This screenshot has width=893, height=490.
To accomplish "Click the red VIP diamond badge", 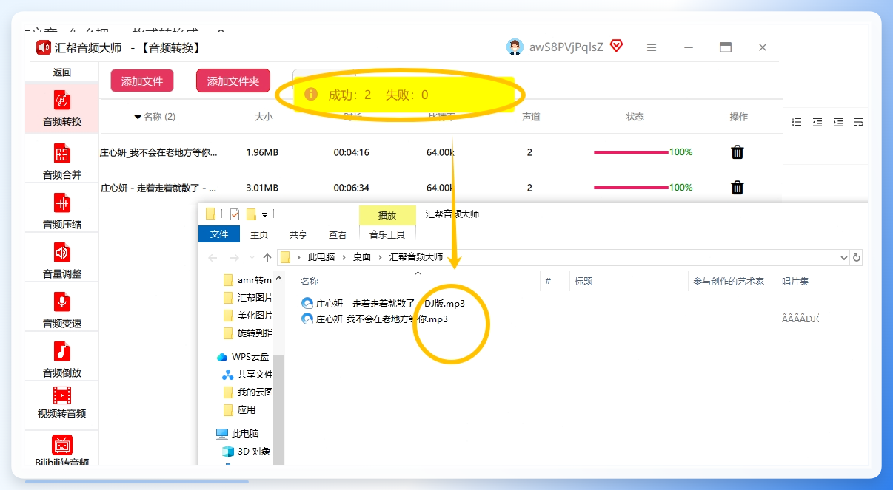I will pyautogui.click(x=616, y=46).
